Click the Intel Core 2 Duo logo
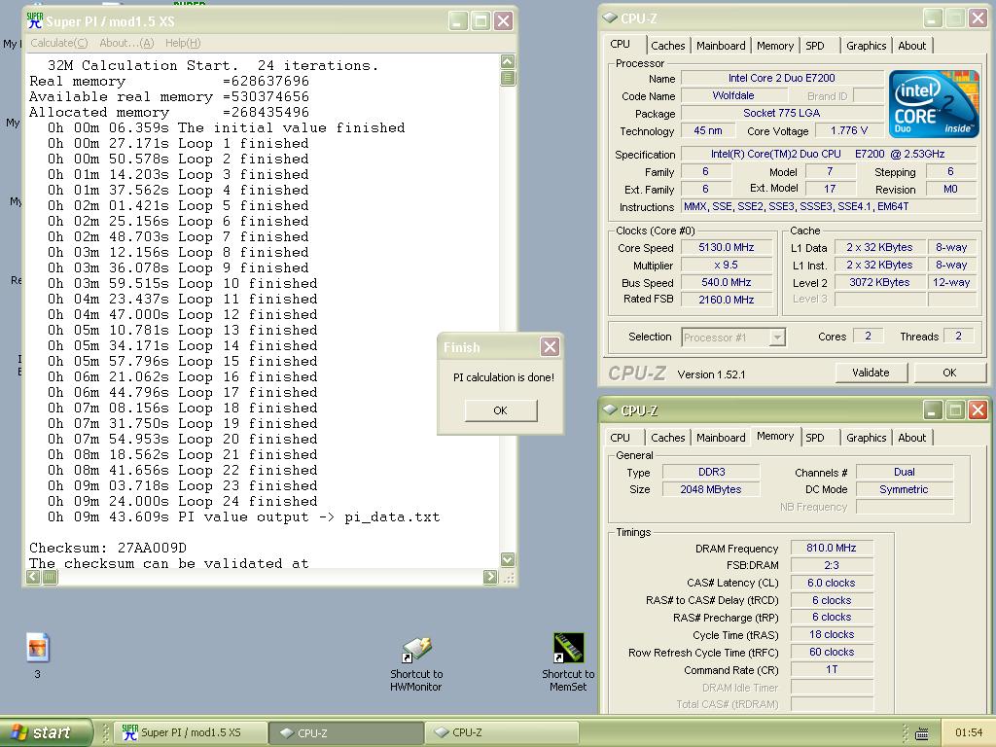The width and height of the screenshot is (996, 747). 934,103
